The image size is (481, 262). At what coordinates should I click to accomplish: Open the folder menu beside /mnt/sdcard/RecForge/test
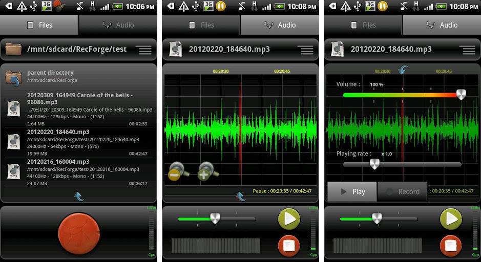tap(145, 50)
